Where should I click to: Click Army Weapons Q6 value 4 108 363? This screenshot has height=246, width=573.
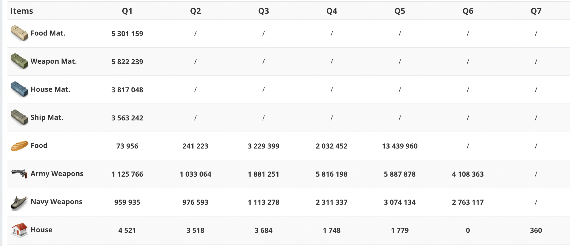pos(468,174)
